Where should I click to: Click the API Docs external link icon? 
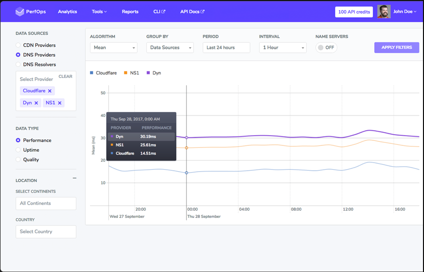pyautogui.click(x=203, y=12)
